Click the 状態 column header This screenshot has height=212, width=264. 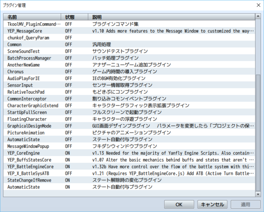tap(74, 17)
